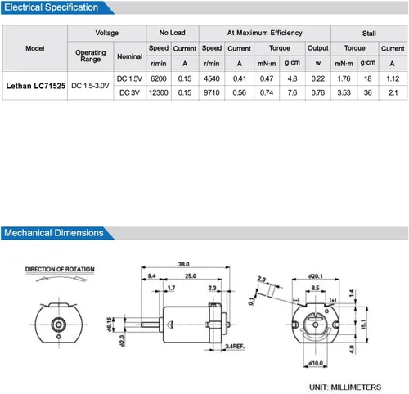Click the stall torque value '3.53'
Viewport: 409px width, 394px height.
click(344, 93)
